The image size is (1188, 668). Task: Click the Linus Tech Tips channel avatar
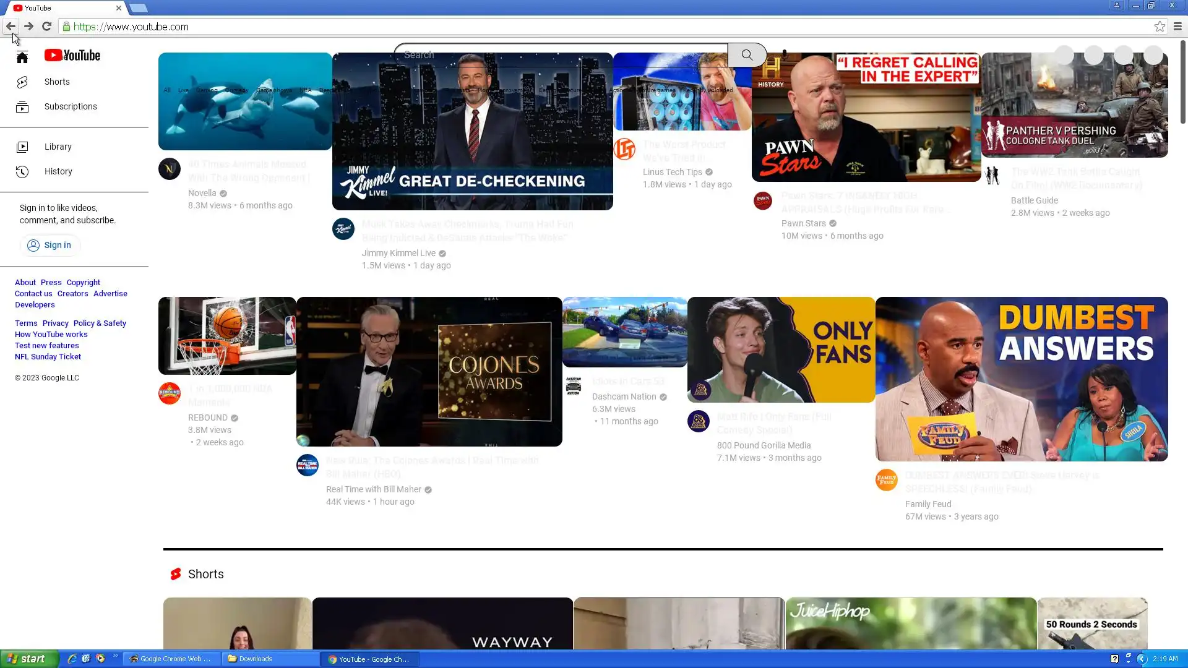(x=624, y=149)
